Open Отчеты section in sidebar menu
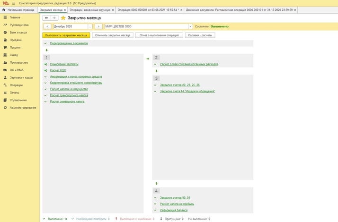Image resolution: width=338 pixels, height=222 pixels. click(14, 93)
